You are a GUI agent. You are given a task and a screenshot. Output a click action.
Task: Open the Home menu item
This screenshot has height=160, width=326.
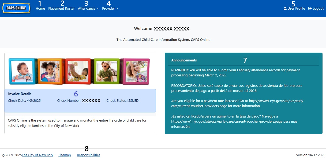pyautogui.click(x=40, y=9)
